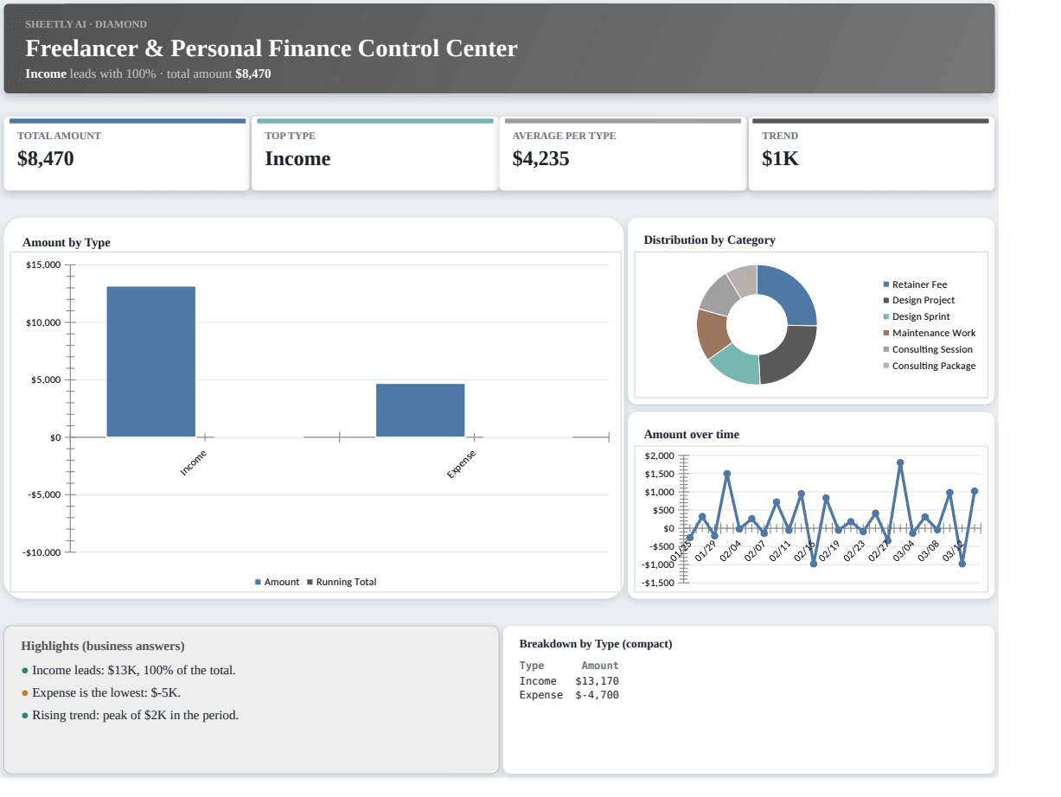
Task: Open the Total Amount $8,470 card
Action: [126, 155]
